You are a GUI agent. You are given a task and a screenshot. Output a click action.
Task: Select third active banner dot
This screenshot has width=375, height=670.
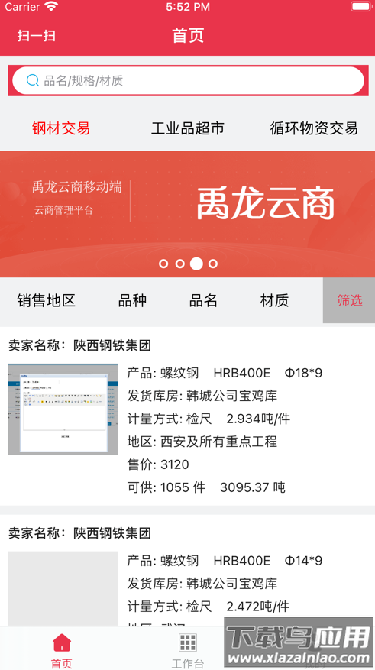pos(196,264)
